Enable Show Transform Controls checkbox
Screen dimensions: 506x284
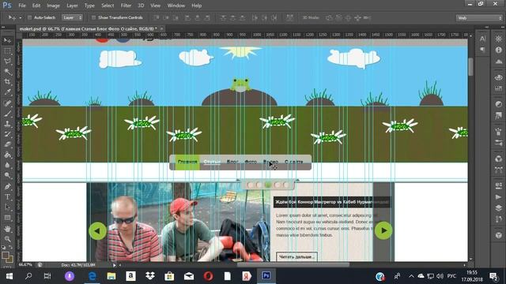tap(93, 17)
